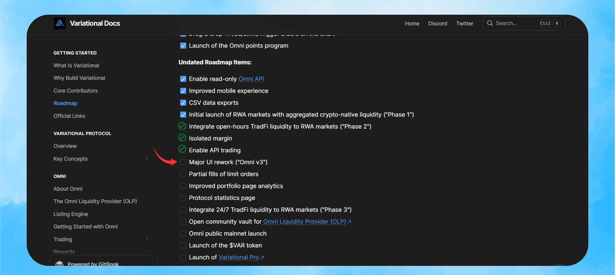Toggle Improved mobile experience checkbox
The width and height of the screenshot is (615, 275).
[x=183, y=91]
